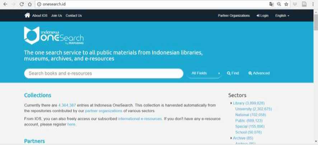The height and width of the screenshot is (145, 318).
Task: Collapse the Library sector tree
Action: (231, 103)
